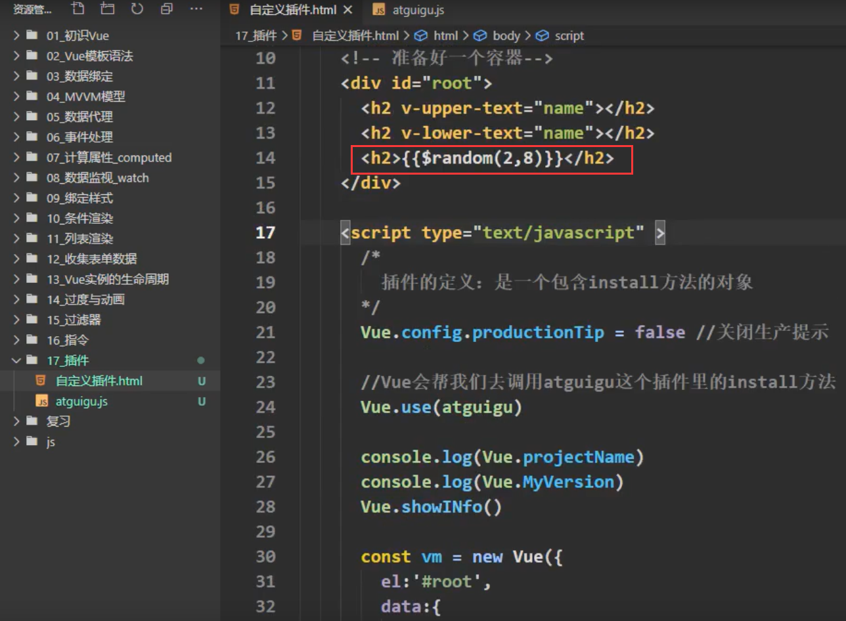Click the JS file icon beside atguigu.js in tree
The image size is (846, 621).
[x=41, y=401]
